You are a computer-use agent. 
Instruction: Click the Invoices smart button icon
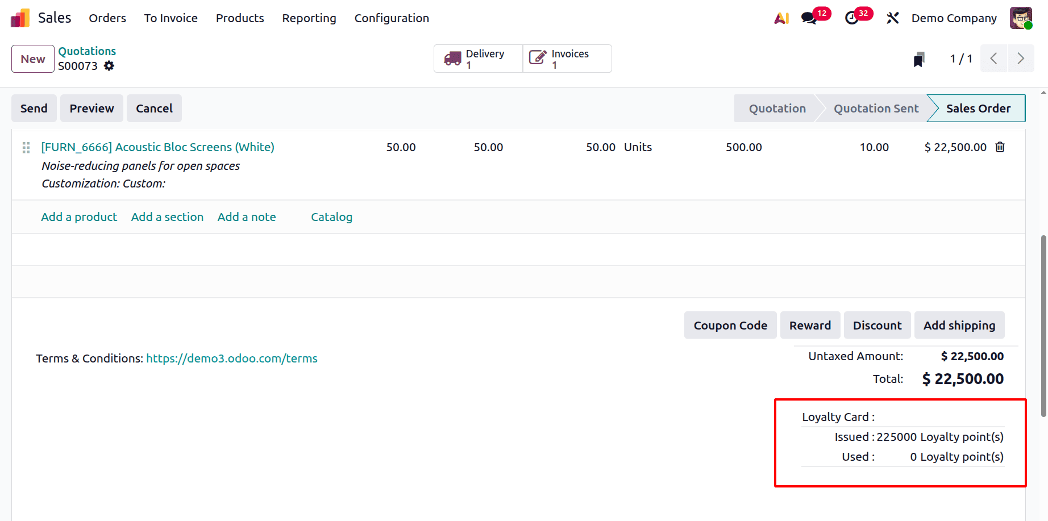pyautogui.click(x=537, y=57)
